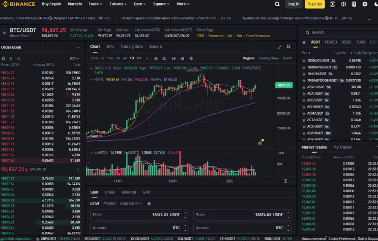The image size is (378, 241).
Task: Click the pair Search field
Action: pos(340,32)
